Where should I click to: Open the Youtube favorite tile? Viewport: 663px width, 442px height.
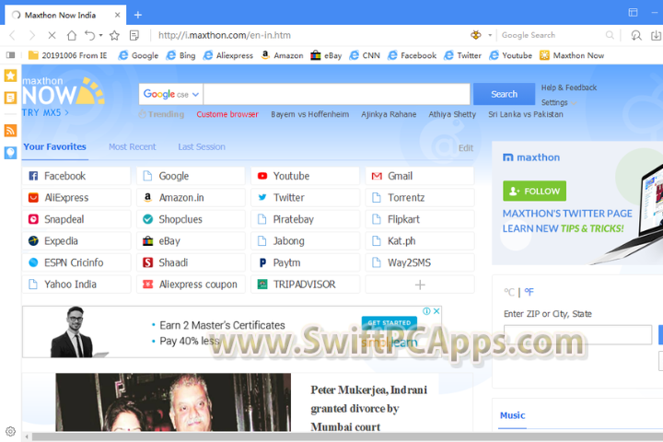306,176
